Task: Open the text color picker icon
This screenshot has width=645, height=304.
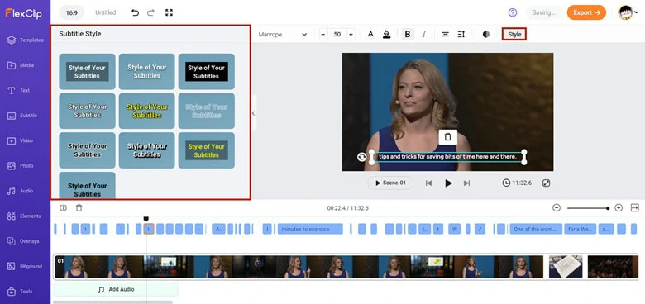Action: [x=370, y=35]
